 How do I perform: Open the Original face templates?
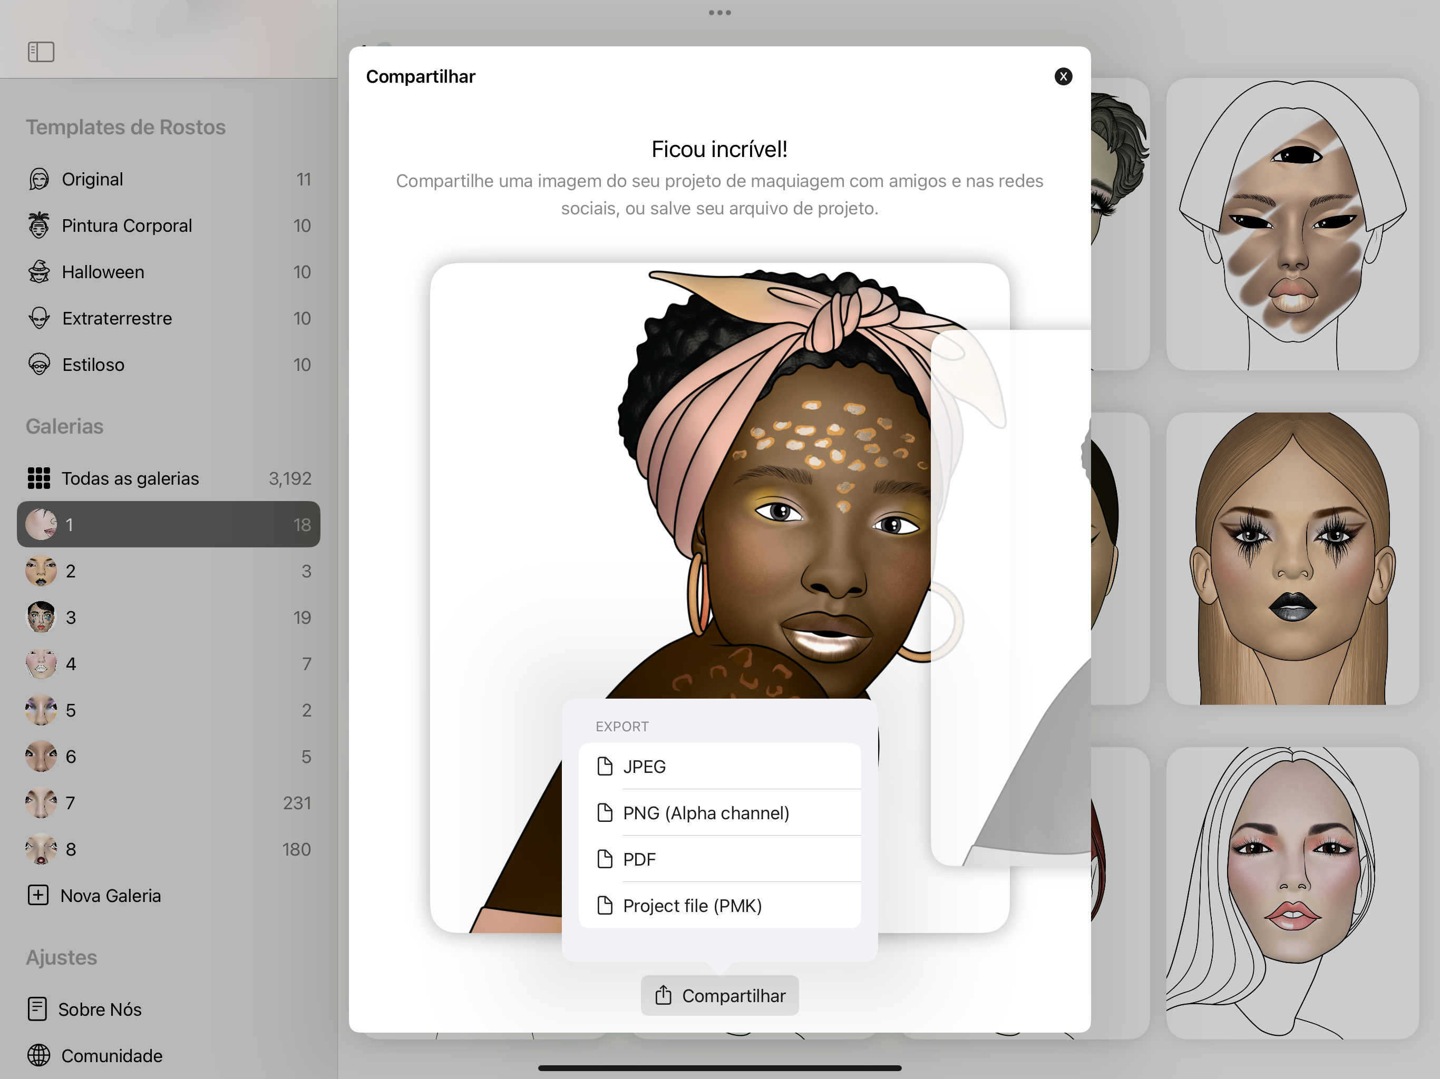[x=169, y=179]
